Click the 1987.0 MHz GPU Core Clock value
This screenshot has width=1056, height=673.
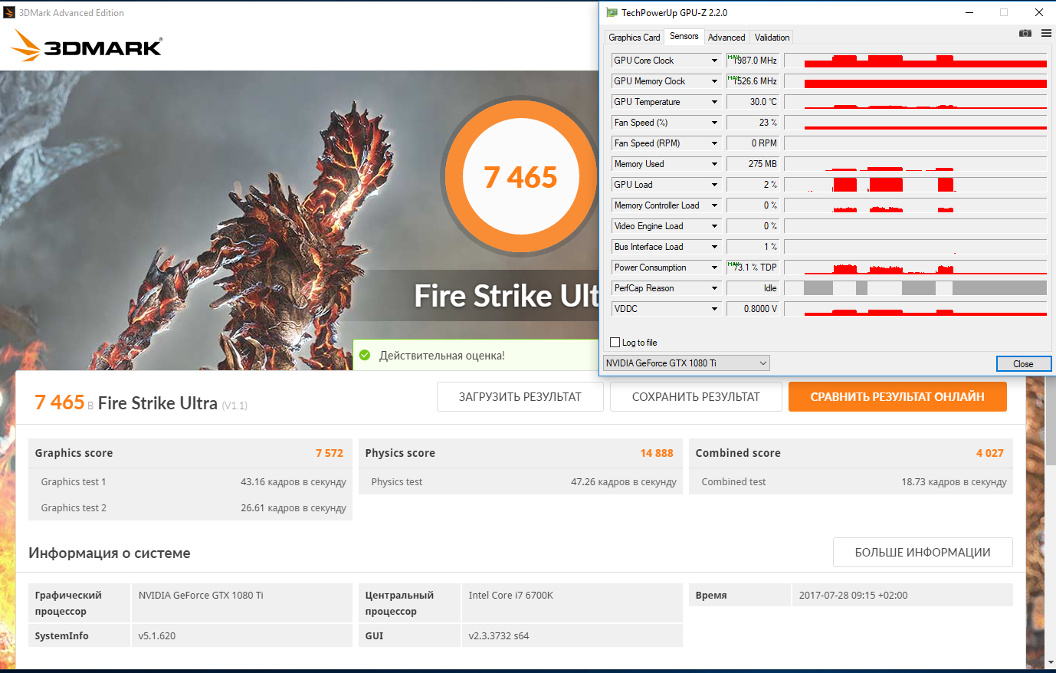pos(753,61)
